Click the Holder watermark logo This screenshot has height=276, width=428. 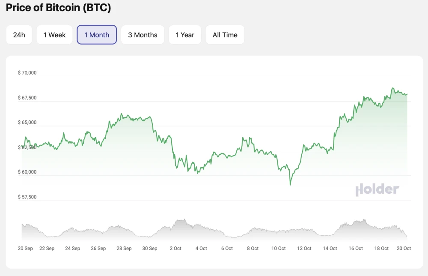[377, 189]
